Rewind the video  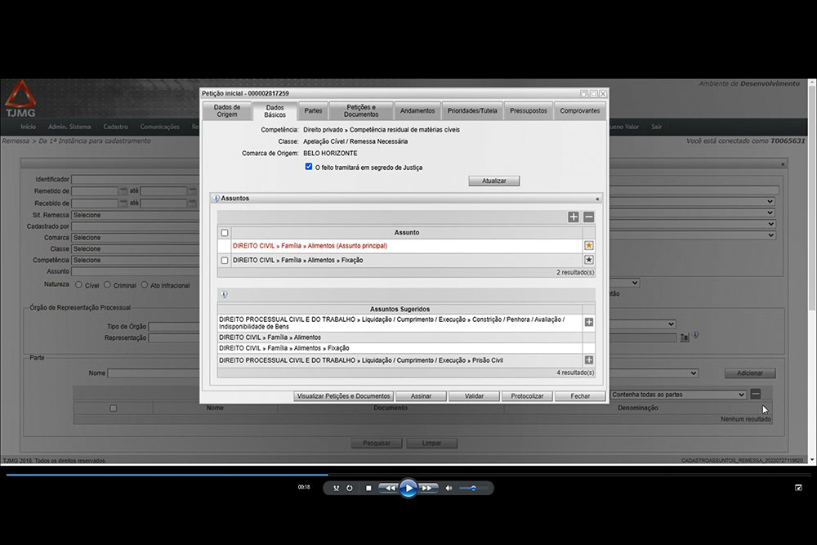pos(389,488)
